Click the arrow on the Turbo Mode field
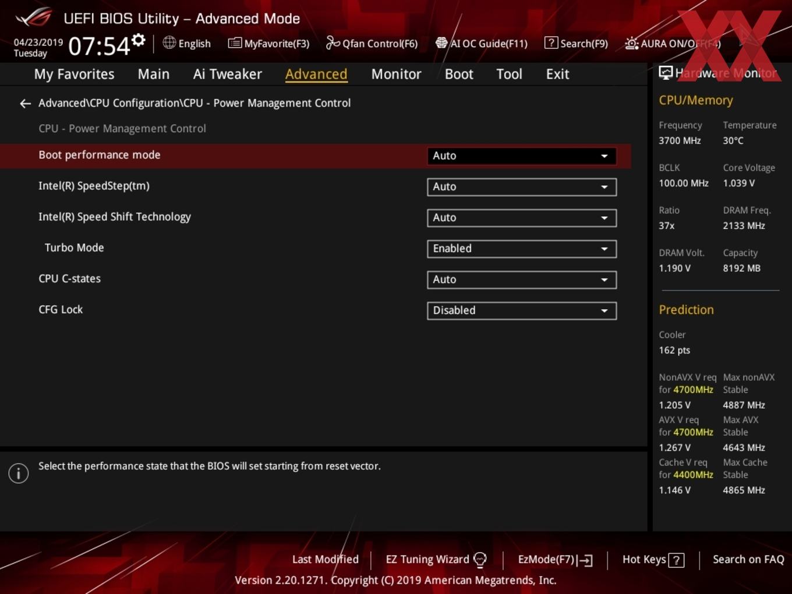The image size is (792, 594). [604, 249]
